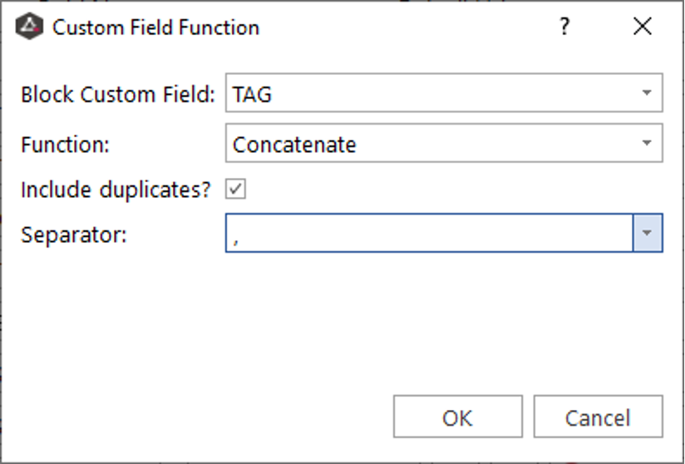Click the Concatenate value in Function box
Image resolution: width=685 pixels, height=464 pixels.
coord(294,144)
